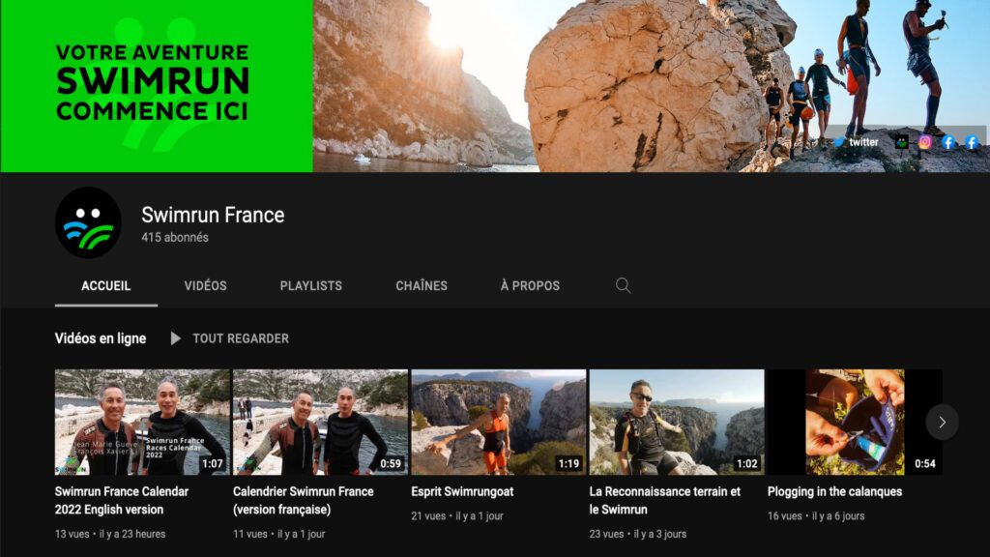Select the À PROPOS tab
Viewport: 990px width, 557px height.
pos(531,286)
